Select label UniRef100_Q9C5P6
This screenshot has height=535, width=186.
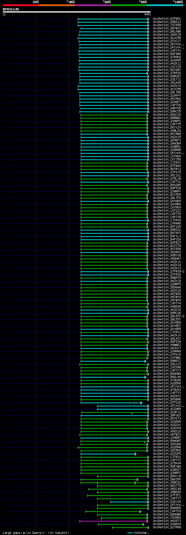(x=167, y=450)
